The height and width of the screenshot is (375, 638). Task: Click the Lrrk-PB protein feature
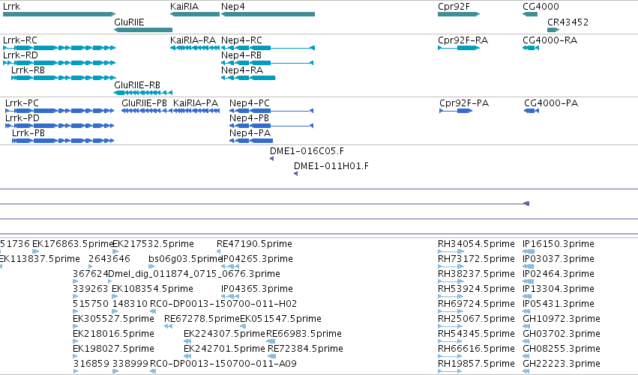(x=63, y=141)
